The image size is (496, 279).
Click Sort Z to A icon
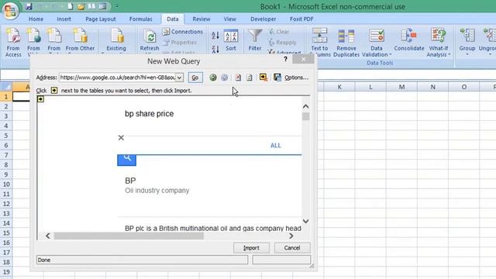215,49
